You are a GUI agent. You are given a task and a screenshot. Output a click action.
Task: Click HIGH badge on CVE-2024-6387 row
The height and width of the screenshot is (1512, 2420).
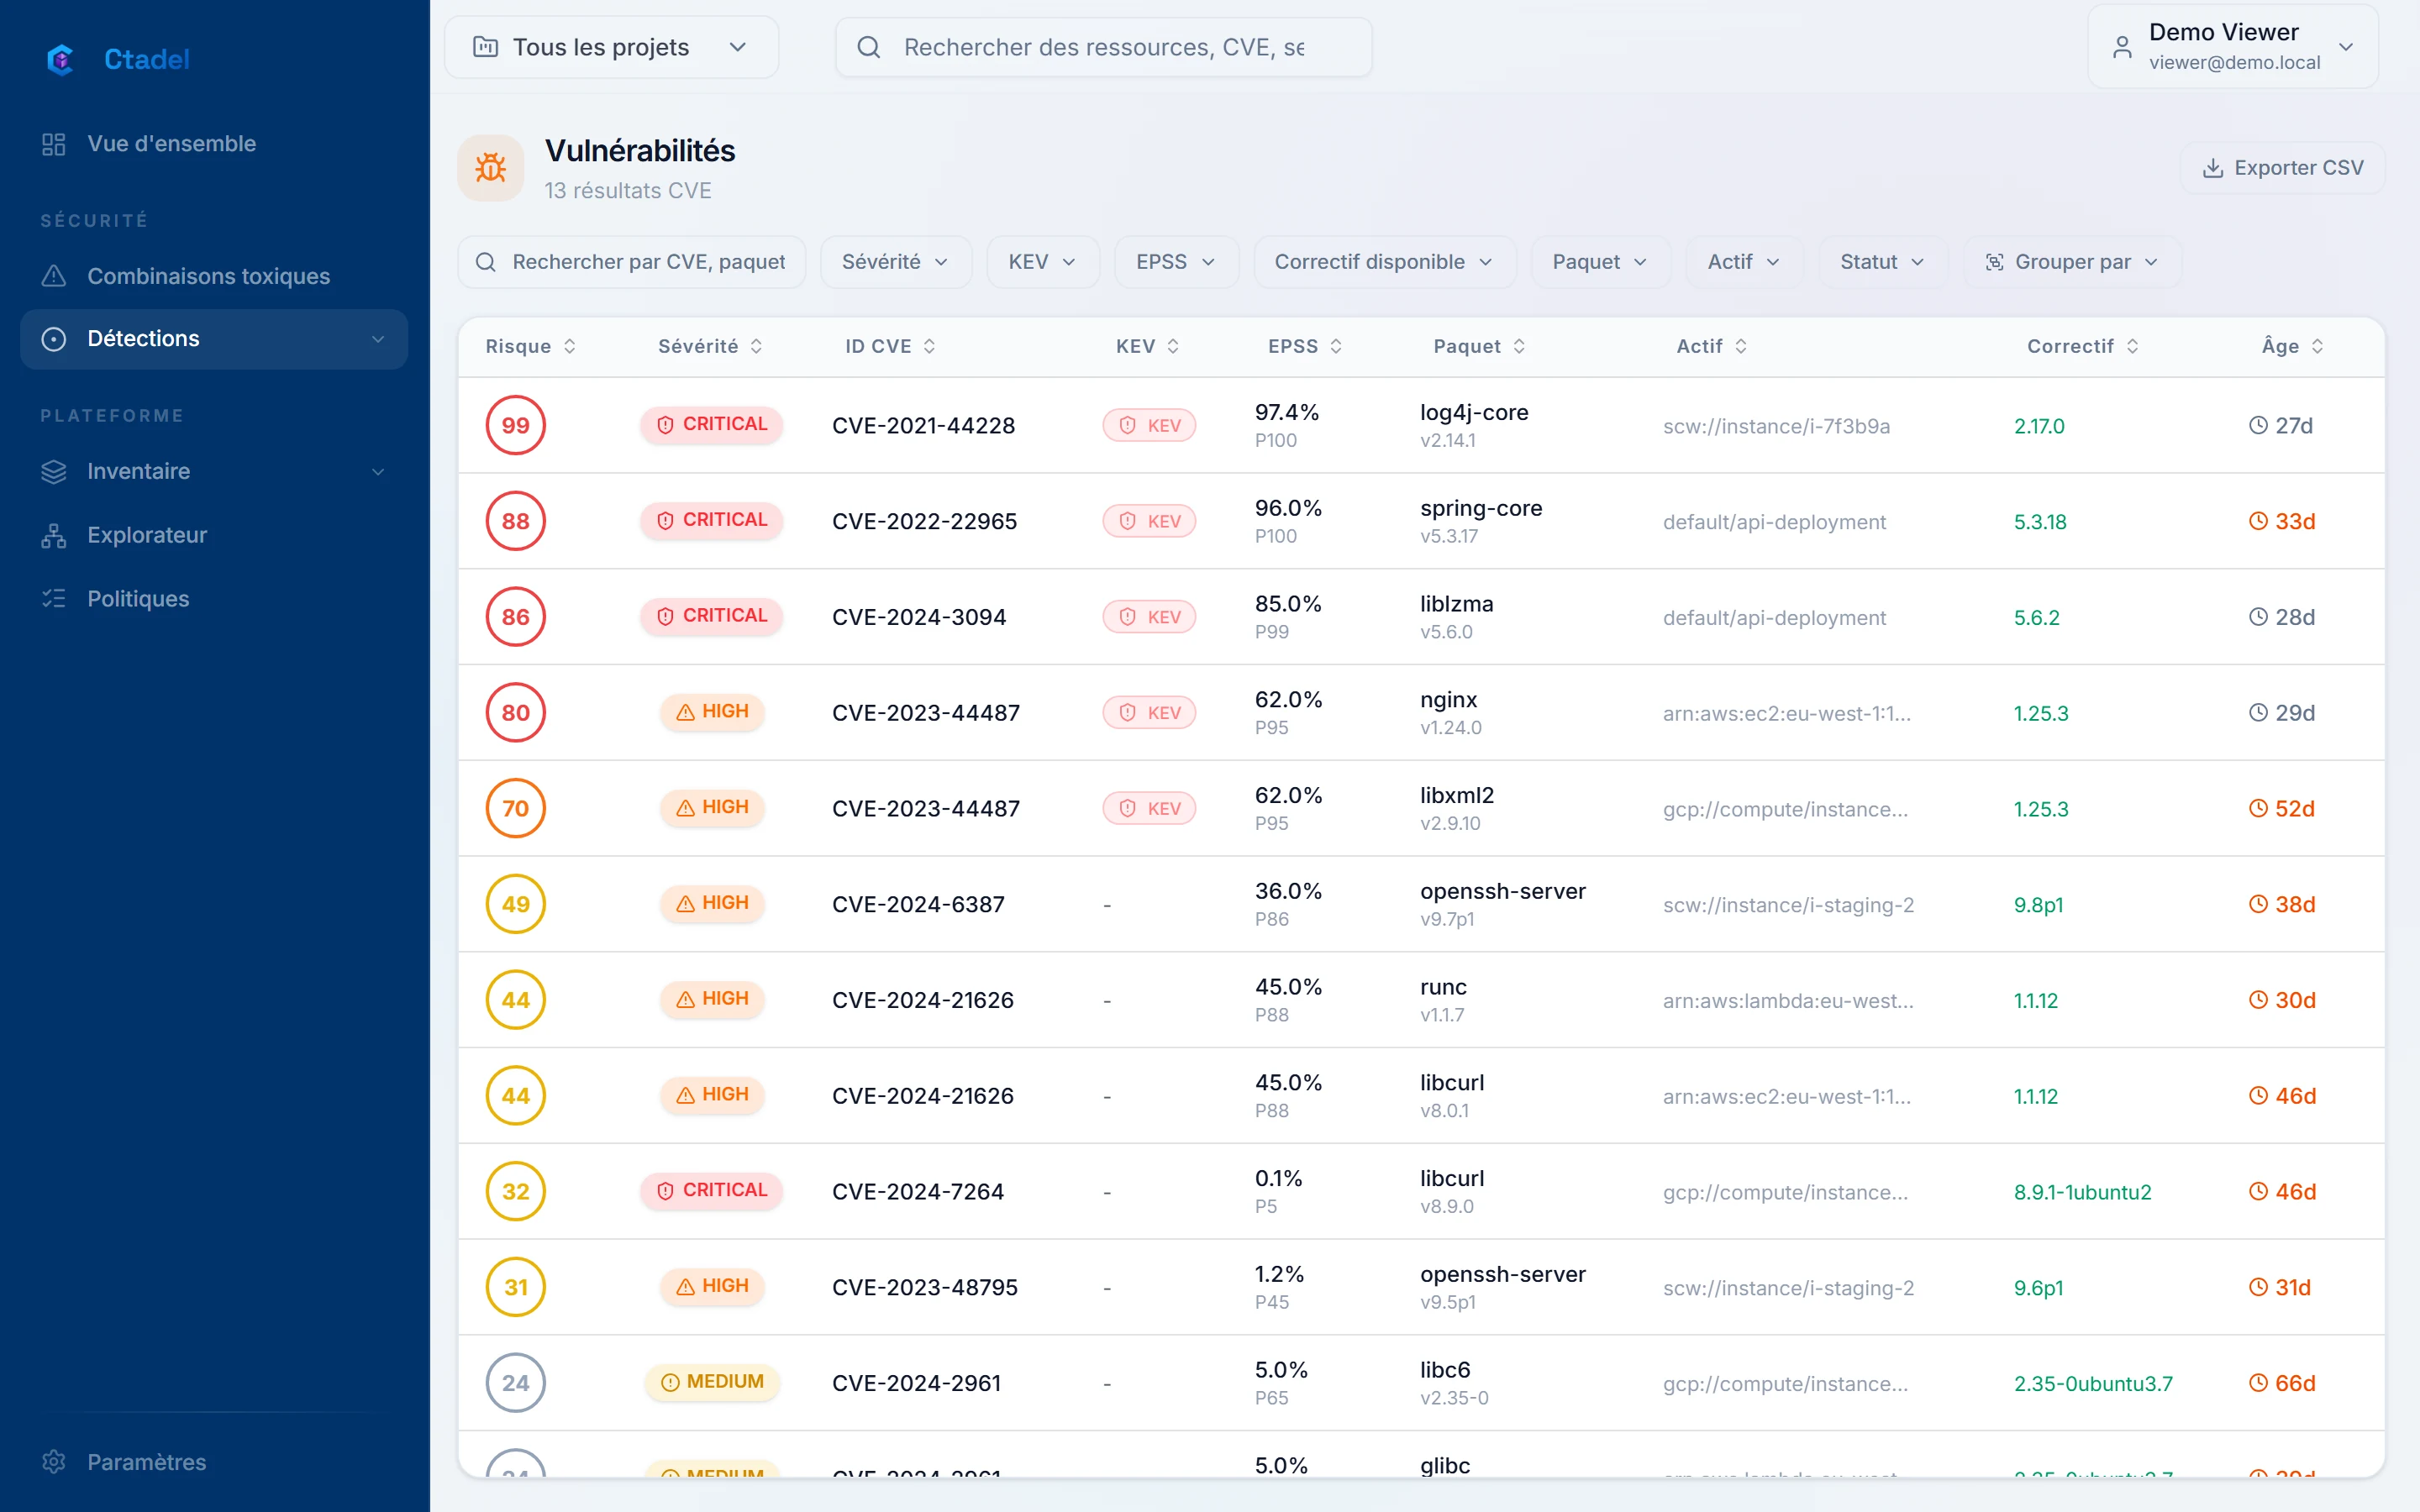[712, 903]
